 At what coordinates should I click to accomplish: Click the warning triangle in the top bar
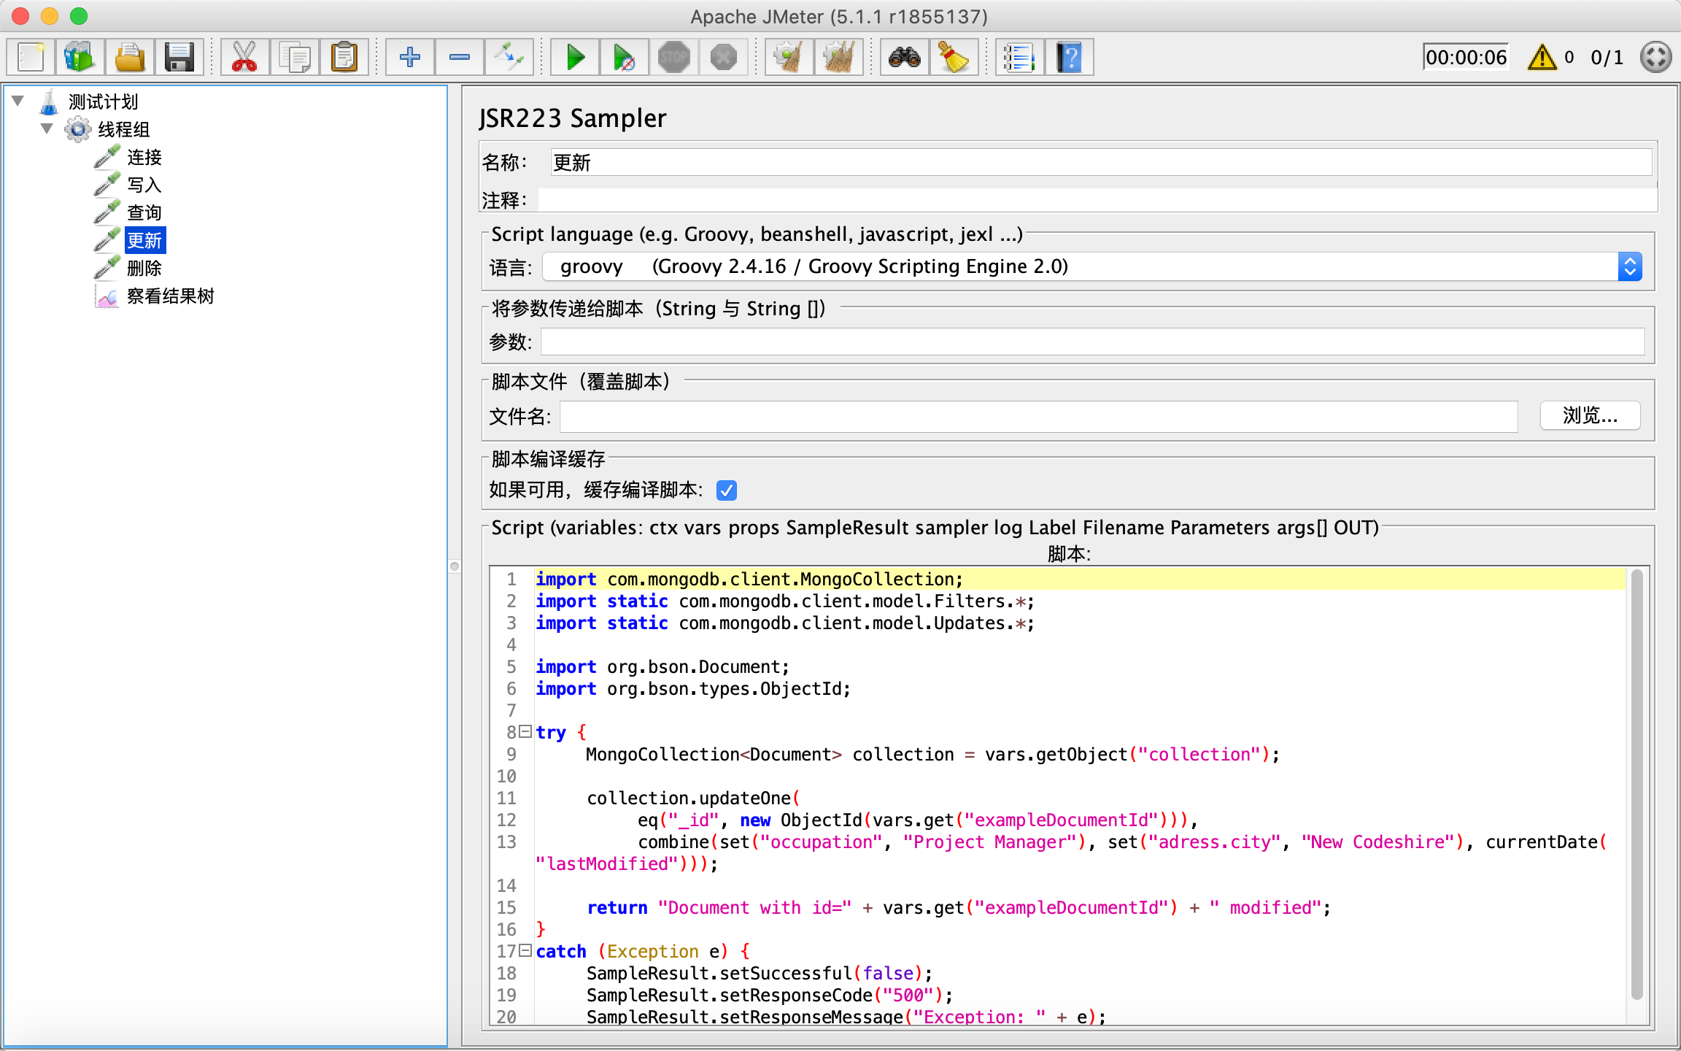pos(1542,57)
